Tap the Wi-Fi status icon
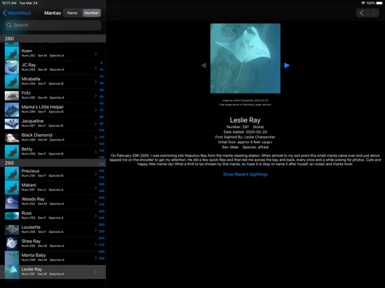Screen dimensions: 385x288 (363, 3)
